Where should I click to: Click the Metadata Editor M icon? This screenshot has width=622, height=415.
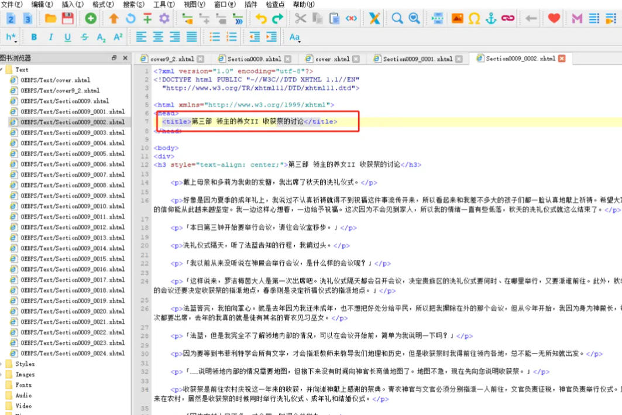pyautogui.click(x=578, y=18)
